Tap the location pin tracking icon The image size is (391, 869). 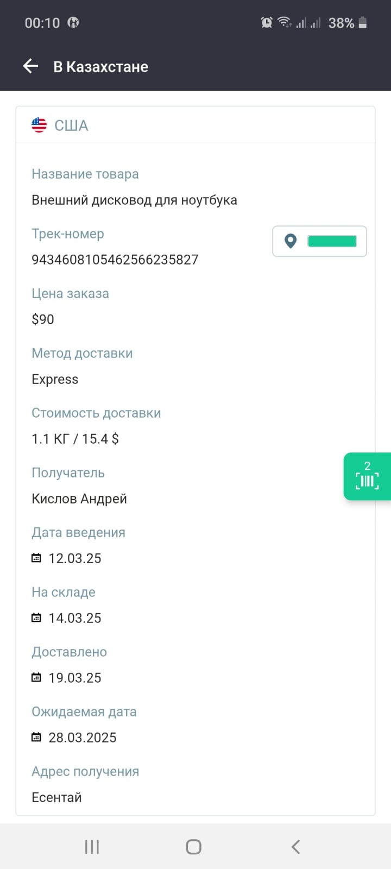tap(291, 241)
